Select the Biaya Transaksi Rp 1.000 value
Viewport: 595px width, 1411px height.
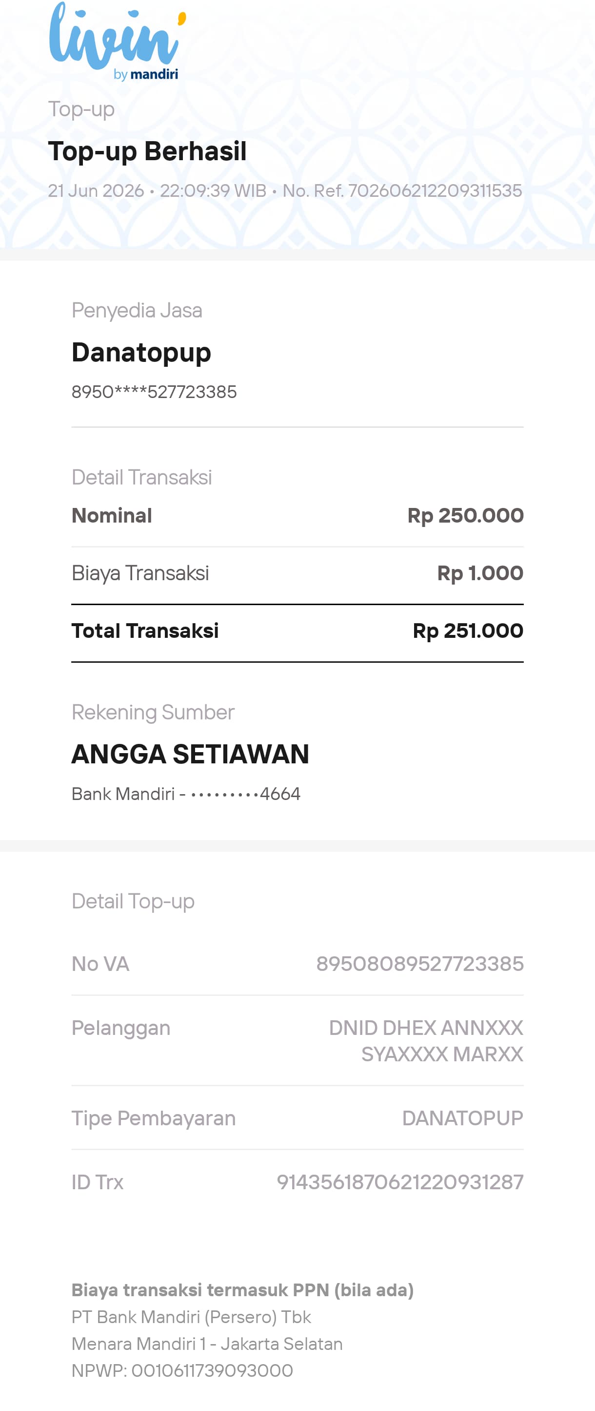(x=480, y=573)
